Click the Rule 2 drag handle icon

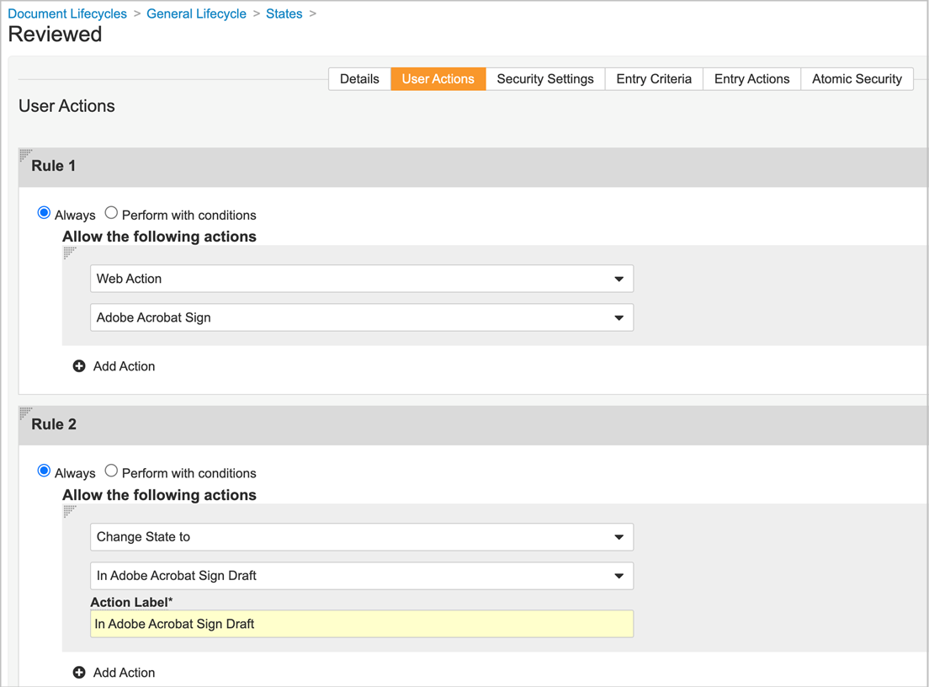(25, 413)
